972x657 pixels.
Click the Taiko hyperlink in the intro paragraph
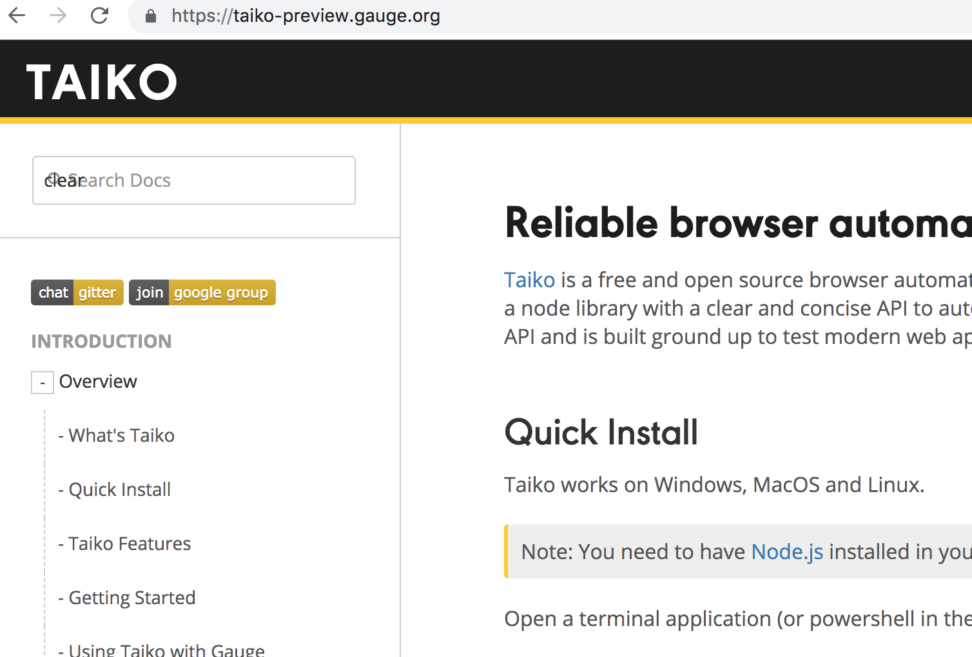tap(529, 280)
